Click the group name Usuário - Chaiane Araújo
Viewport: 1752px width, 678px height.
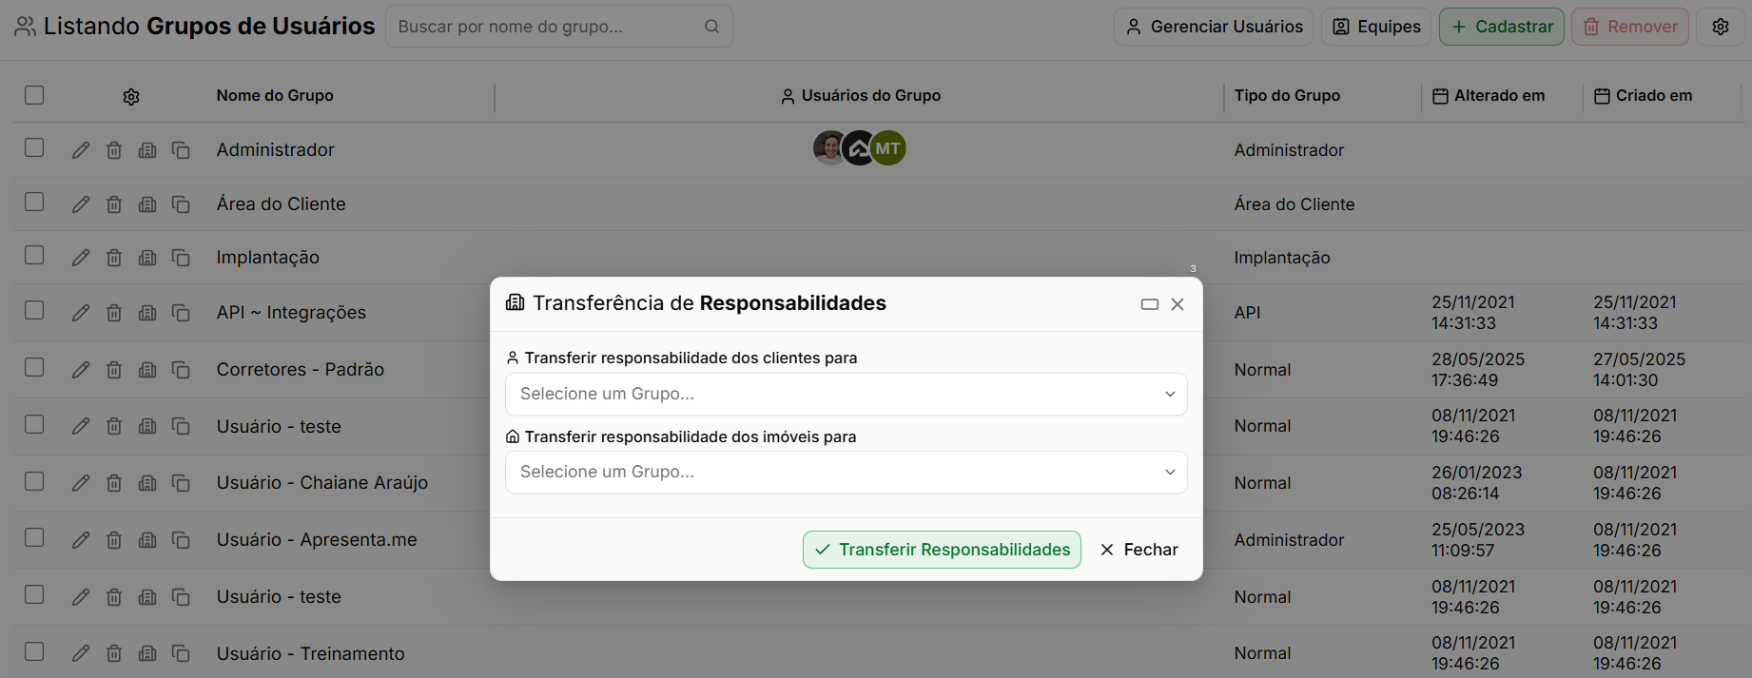(322, 483)
